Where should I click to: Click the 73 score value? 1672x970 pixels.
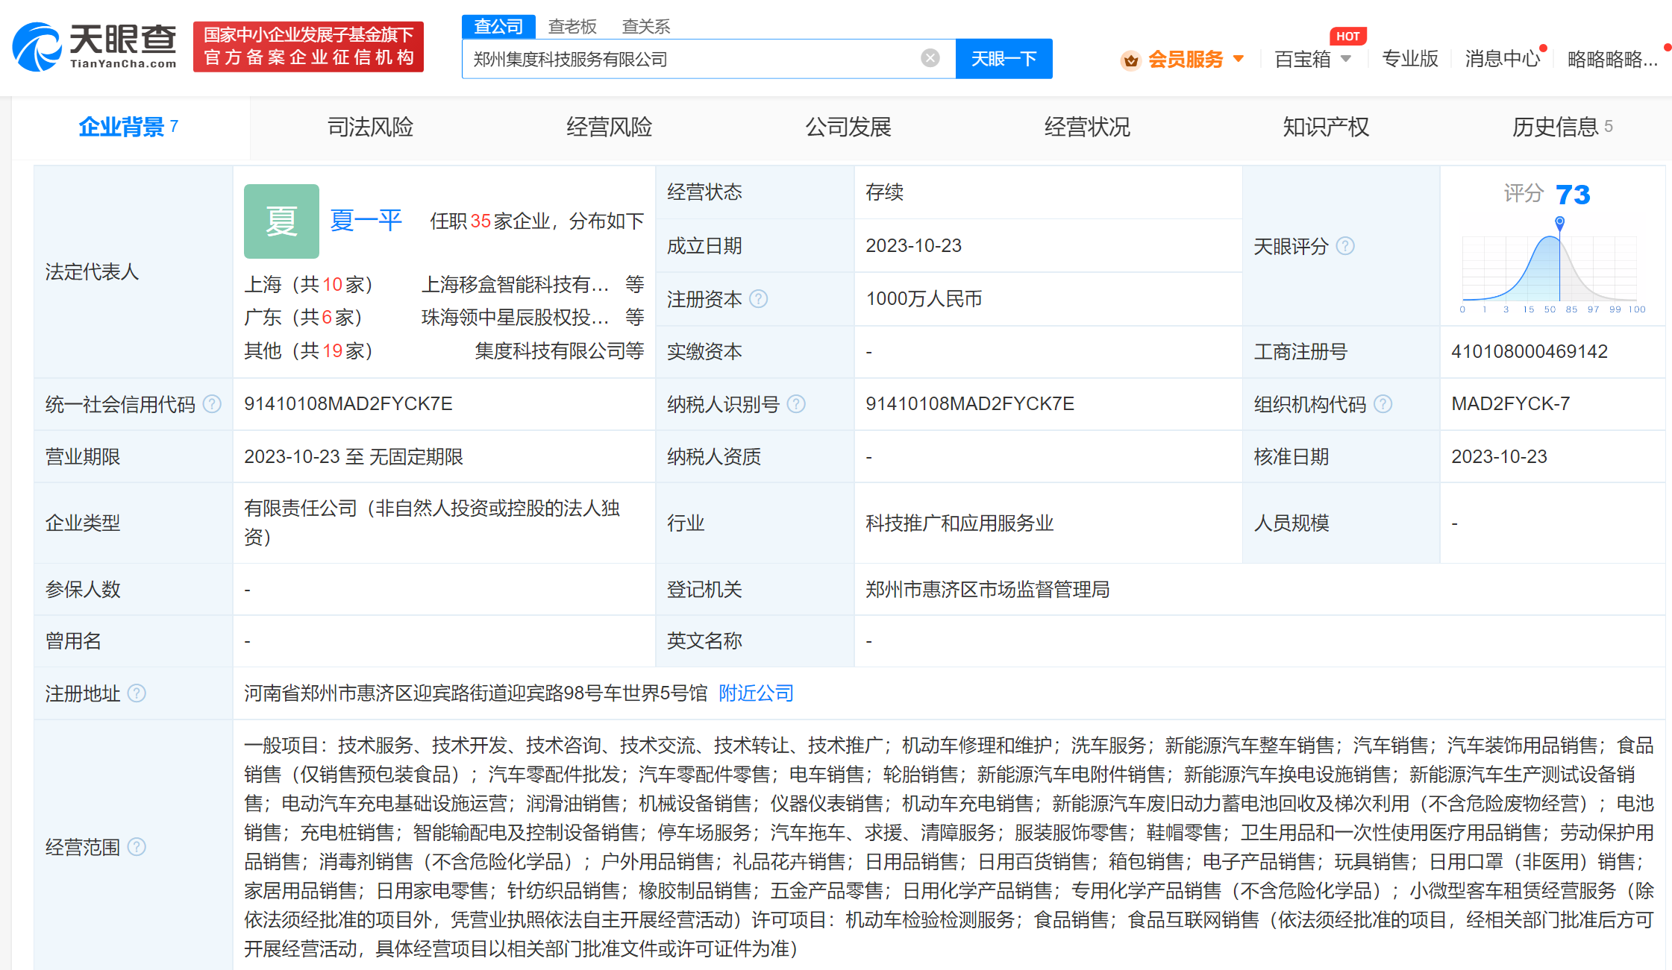(x=1573, y=195)
